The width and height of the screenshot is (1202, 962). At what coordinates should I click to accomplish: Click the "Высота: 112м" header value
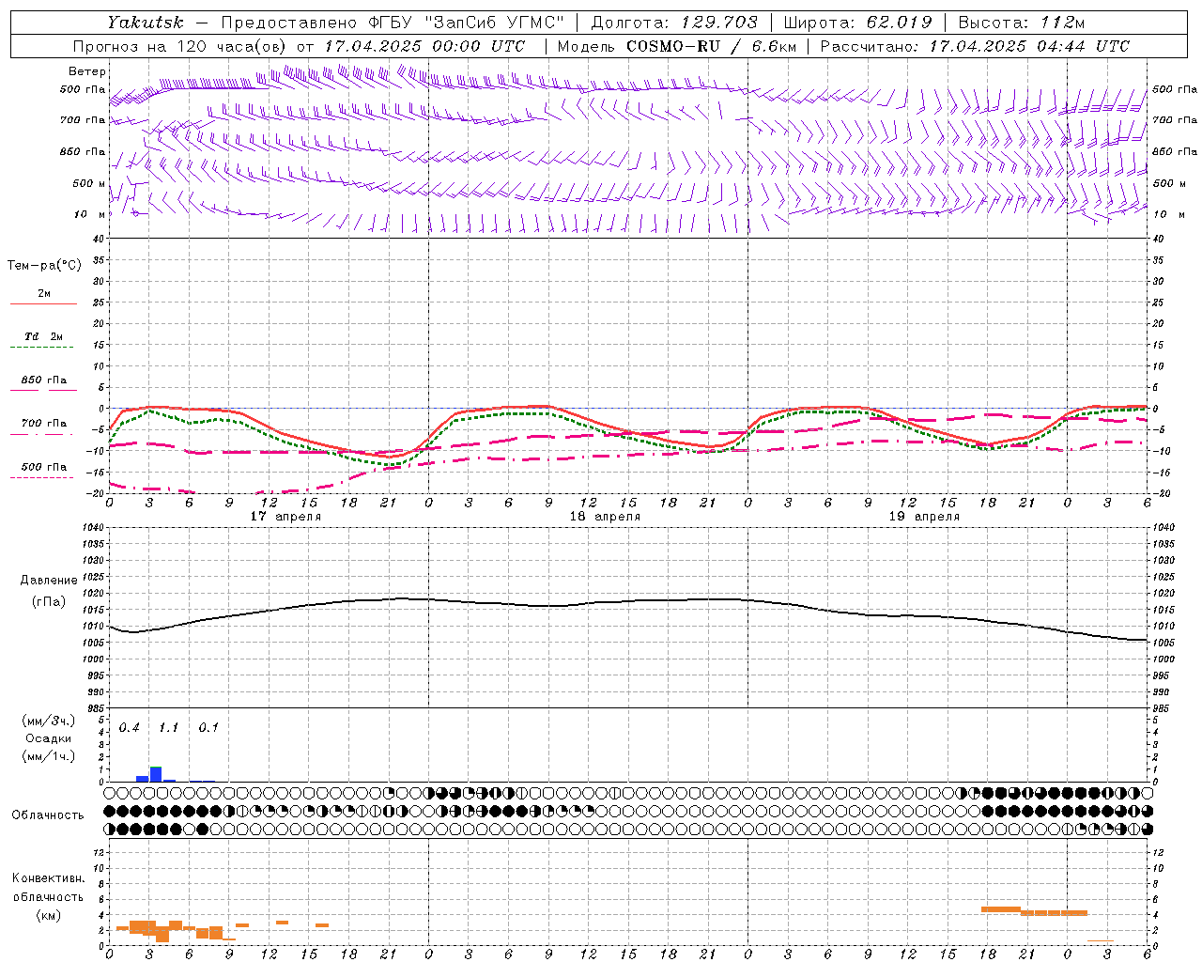pos(1022,23)
